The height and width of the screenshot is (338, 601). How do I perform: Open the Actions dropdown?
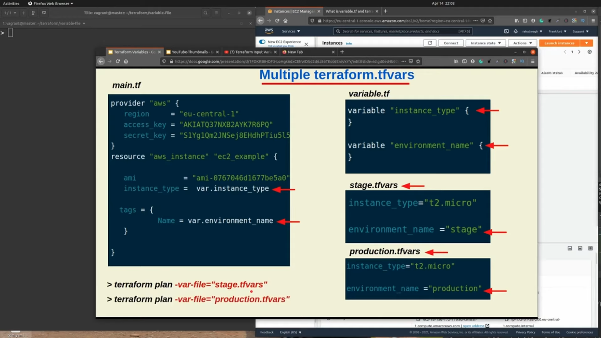pos(522,43)
